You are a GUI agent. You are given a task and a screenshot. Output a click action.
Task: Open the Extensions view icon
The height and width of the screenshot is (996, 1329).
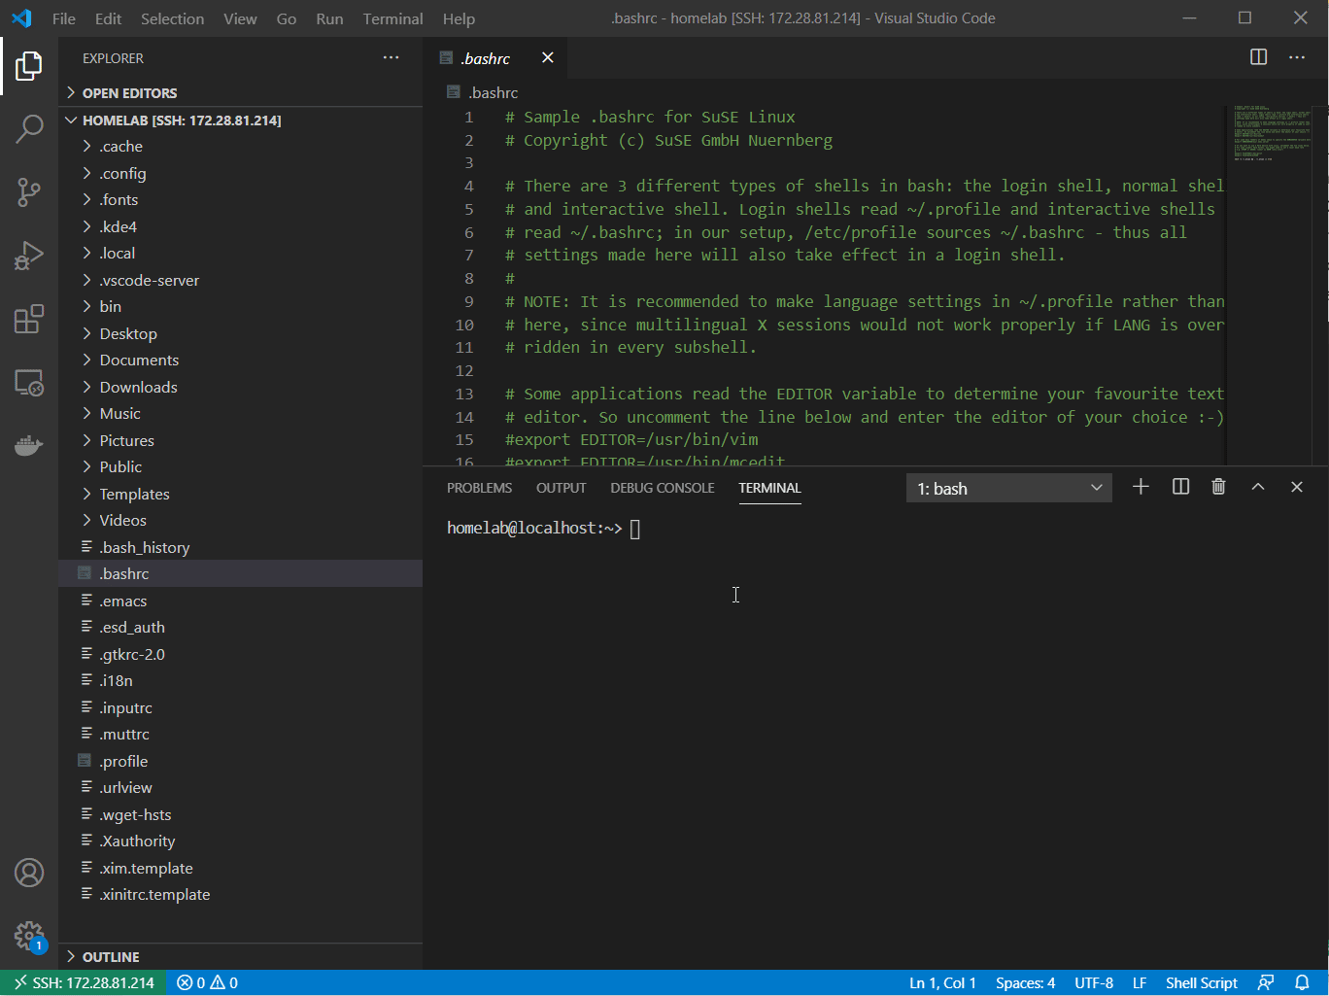point(29,320)
